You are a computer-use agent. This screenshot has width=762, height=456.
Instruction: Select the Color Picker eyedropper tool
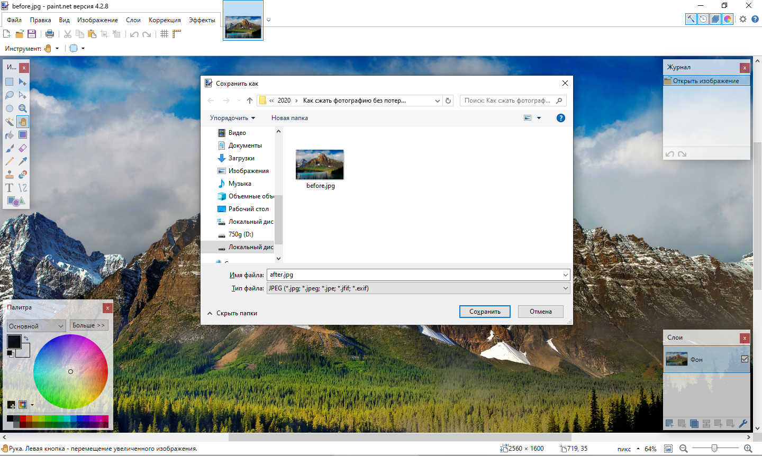point(23,161)
